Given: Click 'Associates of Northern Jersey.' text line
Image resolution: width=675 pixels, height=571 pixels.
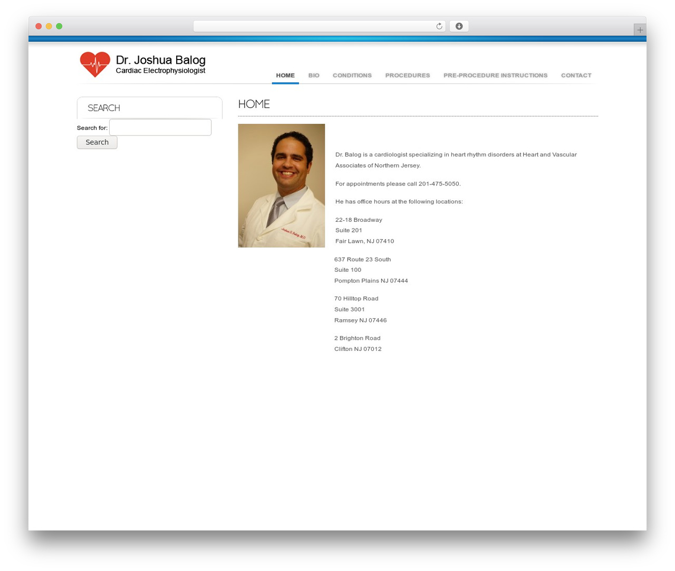Looking at the screenshot, I should point(378,165).
